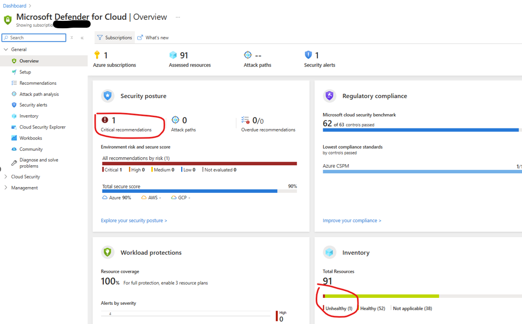Click the Not applicable (38) legend entry

coord(411,309)
